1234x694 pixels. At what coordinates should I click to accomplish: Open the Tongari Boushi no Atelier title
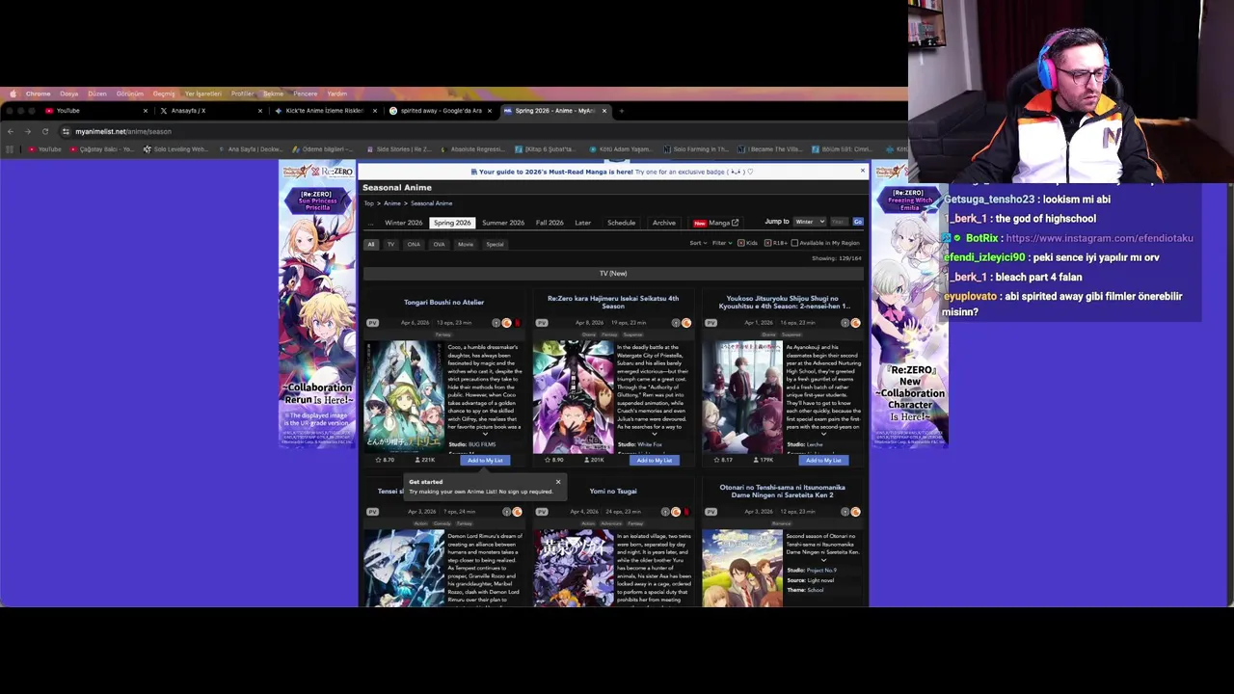(443, 303)
